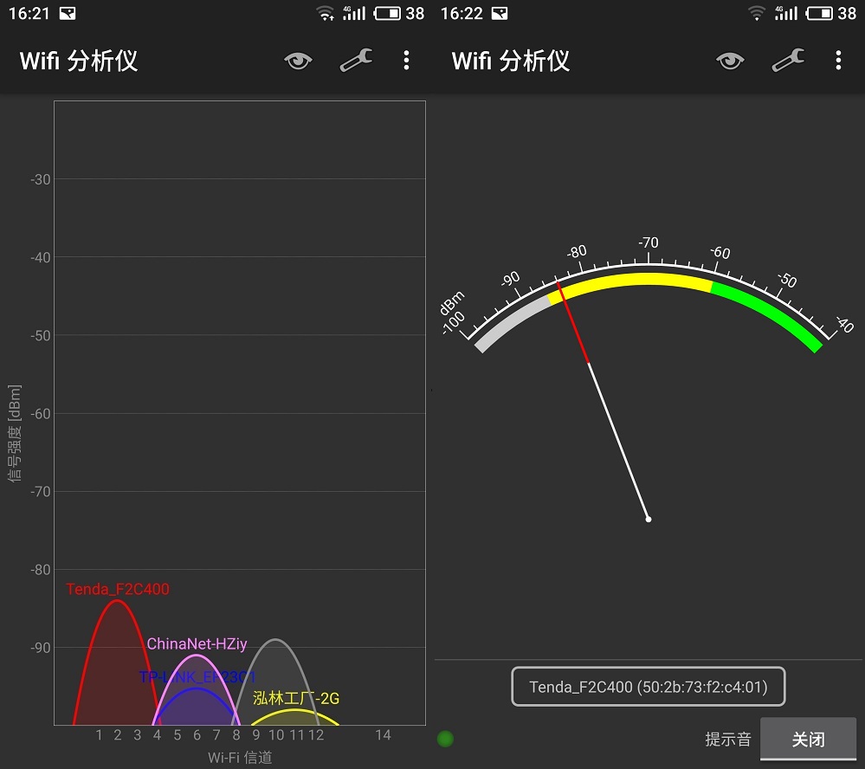865x769 pixels.
Task: Tap the 4G signal icon in right status bar
Action: (x=786, y=13)
